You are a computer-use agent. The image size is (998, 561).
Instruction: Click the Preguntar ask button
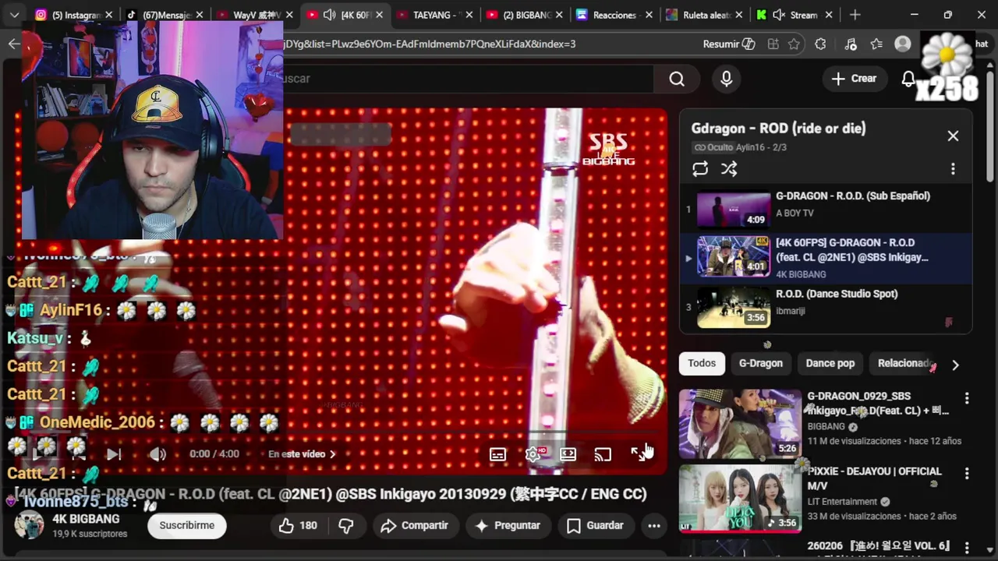(508, 526)
